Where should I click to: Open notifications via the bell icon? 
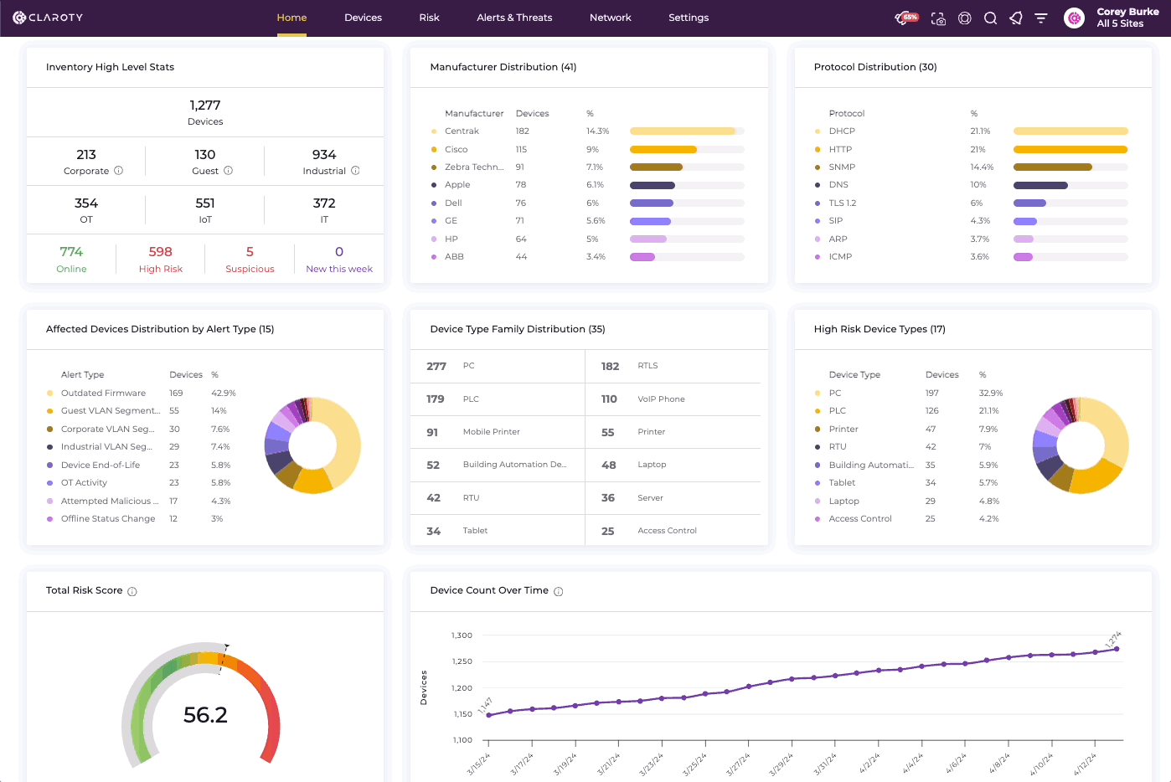pos(1015,18)
